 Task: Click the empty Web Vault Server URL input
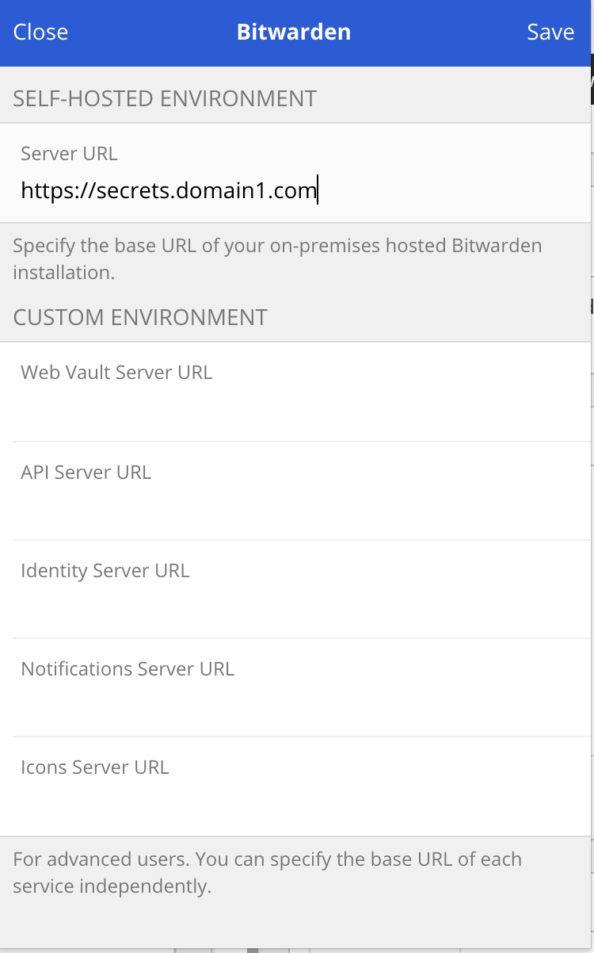coord(297,409)
